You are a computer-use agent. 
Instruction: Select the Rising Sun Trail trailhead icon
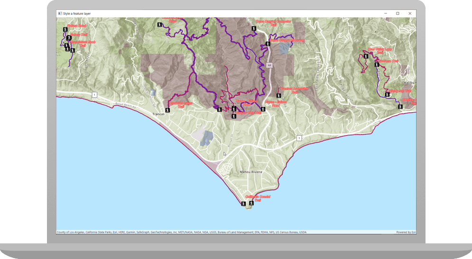click(x=388, y=95)
